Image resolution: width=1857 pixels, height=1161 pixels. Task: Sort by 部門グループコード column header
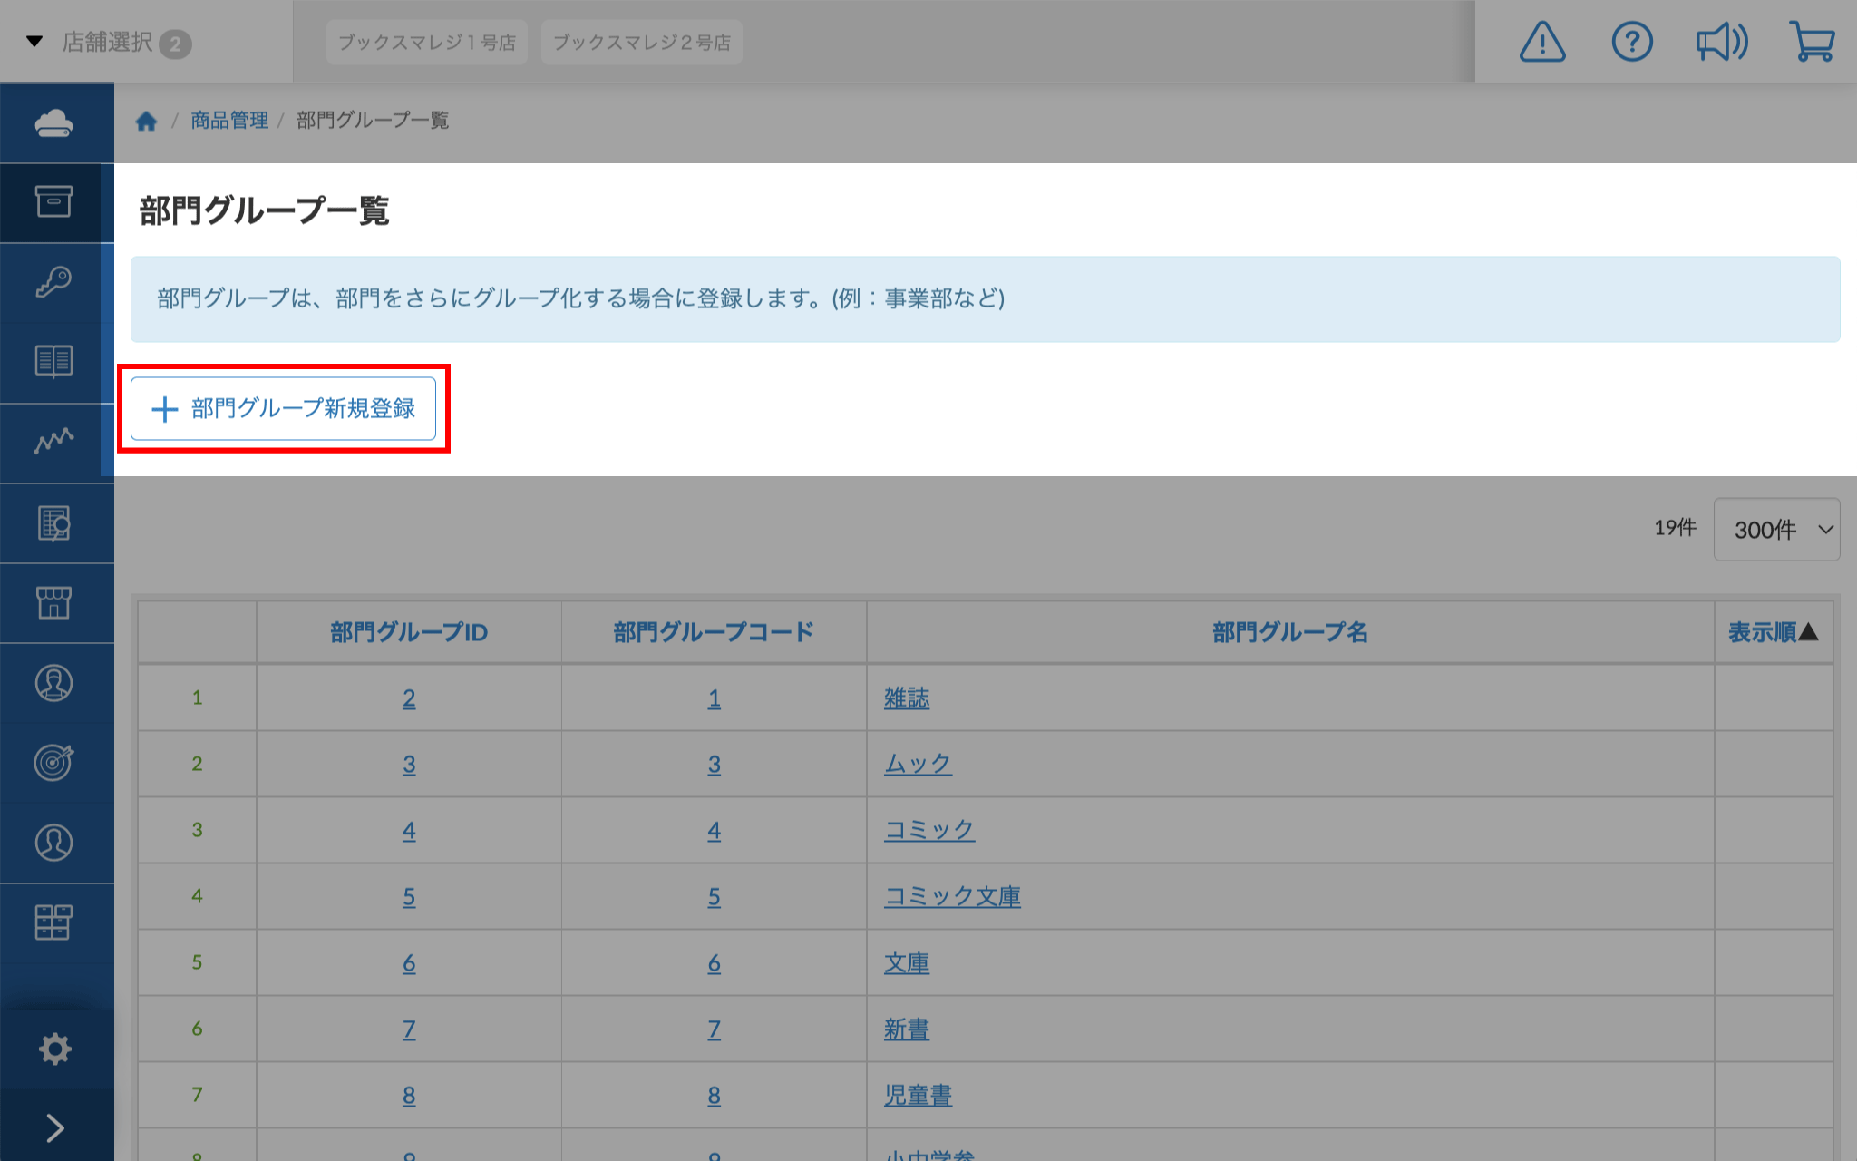(714, 632)
